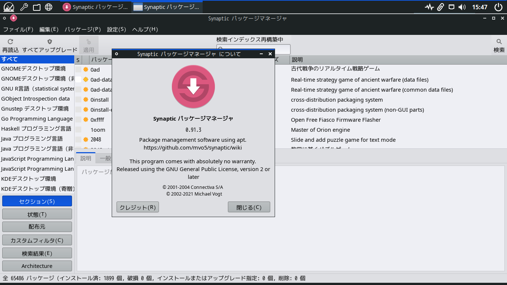Screen dimensions: 507x285
Task: Switch to the 説明 tab
Action: click(x=86, y=158)
